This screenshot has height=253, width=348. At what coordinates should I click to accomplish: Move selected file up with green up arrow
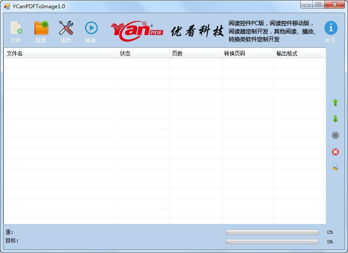pyautogui.click(x=335, y=102)
